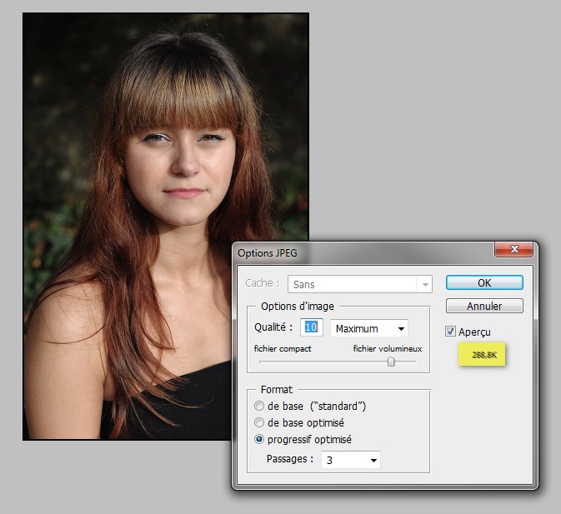Viewport: 561px width, 514px height.
Task: Click the Annuler button
Action: 484,306
